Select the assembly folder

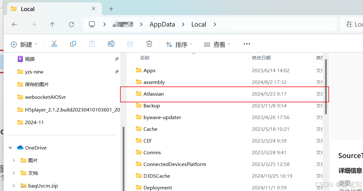[x=154, y=82]
